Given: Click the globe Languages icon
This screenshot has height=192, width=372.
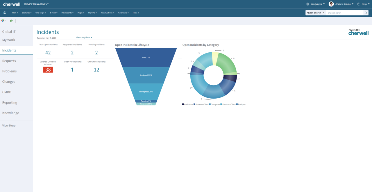Looking at the screenshot, I should (x=308, y=4).
